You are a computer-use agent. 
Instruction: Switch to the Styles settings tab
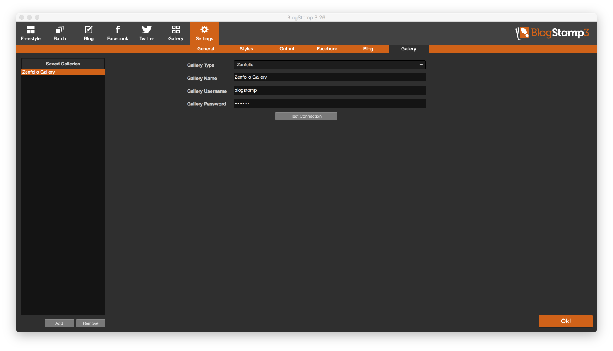point(246,49)
